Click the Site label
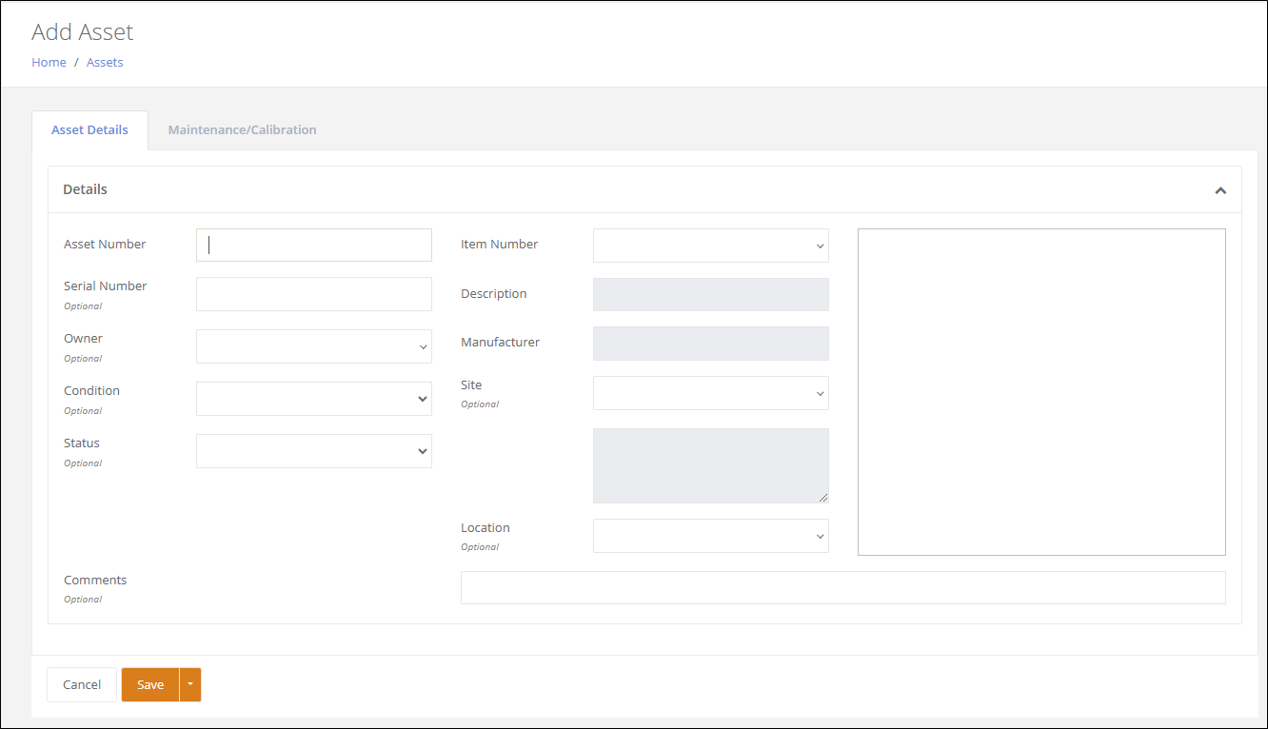The width and height of the screenshot is (1268, 729). [x=471, y=385]
